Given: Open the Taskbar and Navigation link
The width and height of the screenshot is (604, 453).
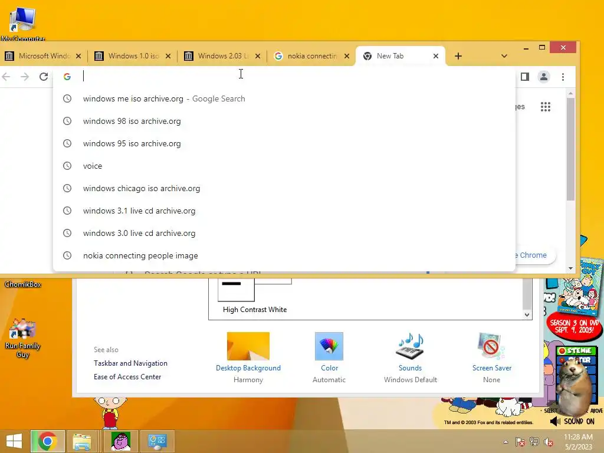Looking at the screenshot, I should 130,363.
